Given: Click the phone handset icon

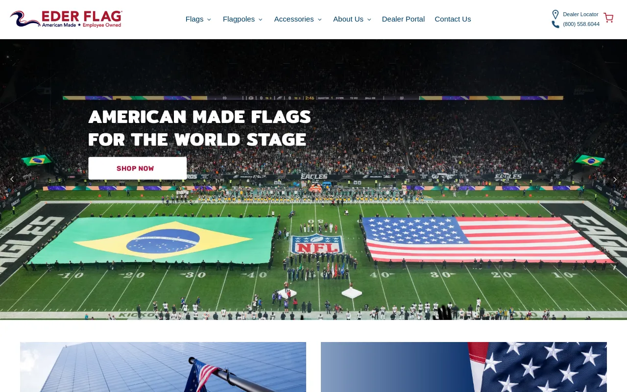Looking at the screenshot, I should pyautogui.click(x=555, y=24).
